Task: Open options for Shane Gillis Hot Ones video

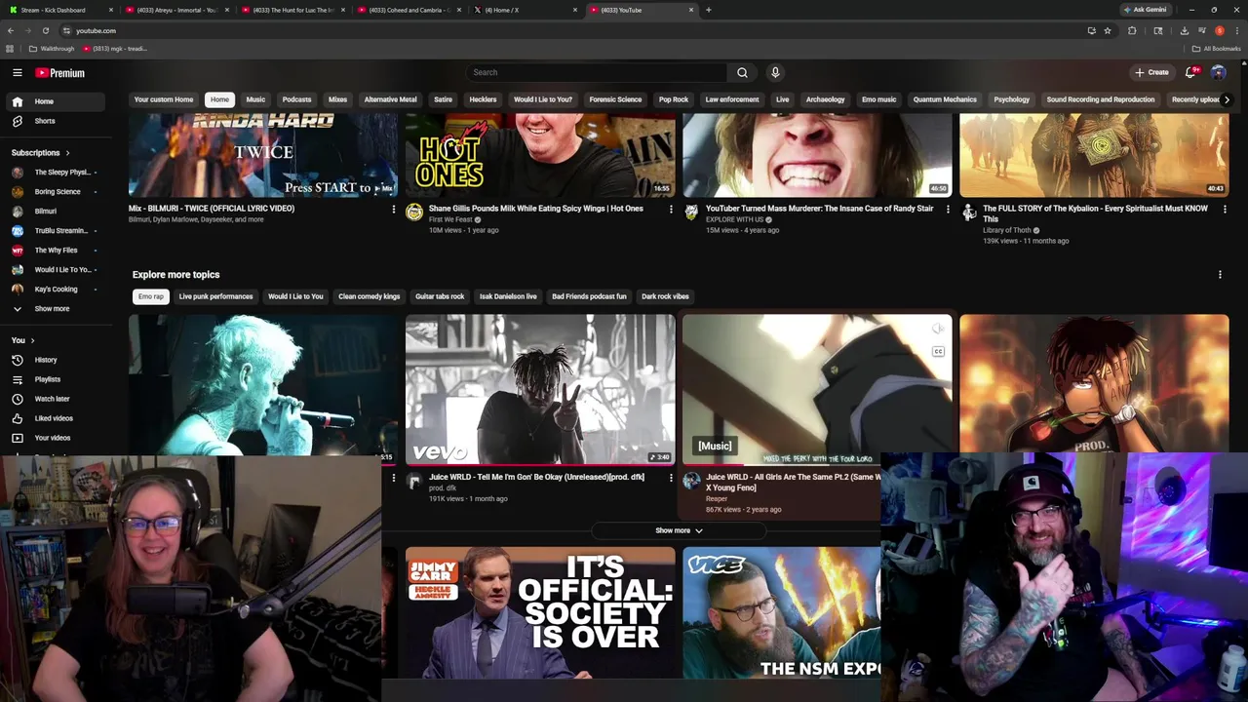Action: (670, 209)
